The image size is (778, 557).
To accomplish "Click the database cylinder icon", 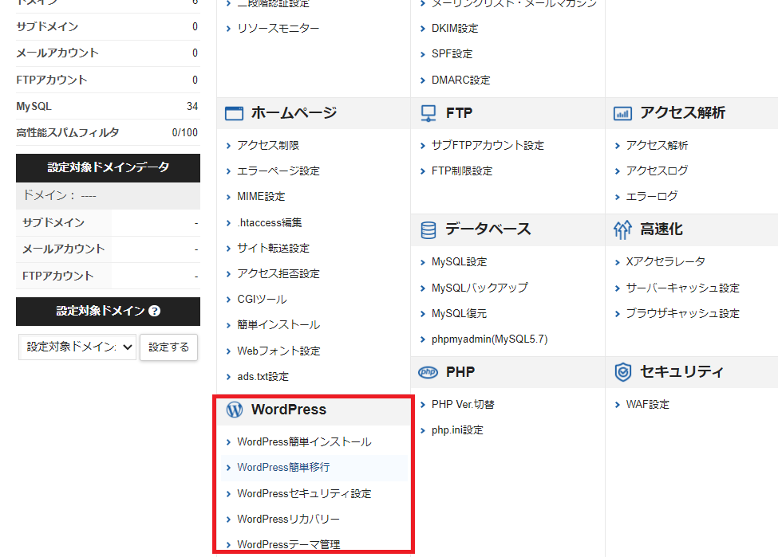I will [428, 229].
